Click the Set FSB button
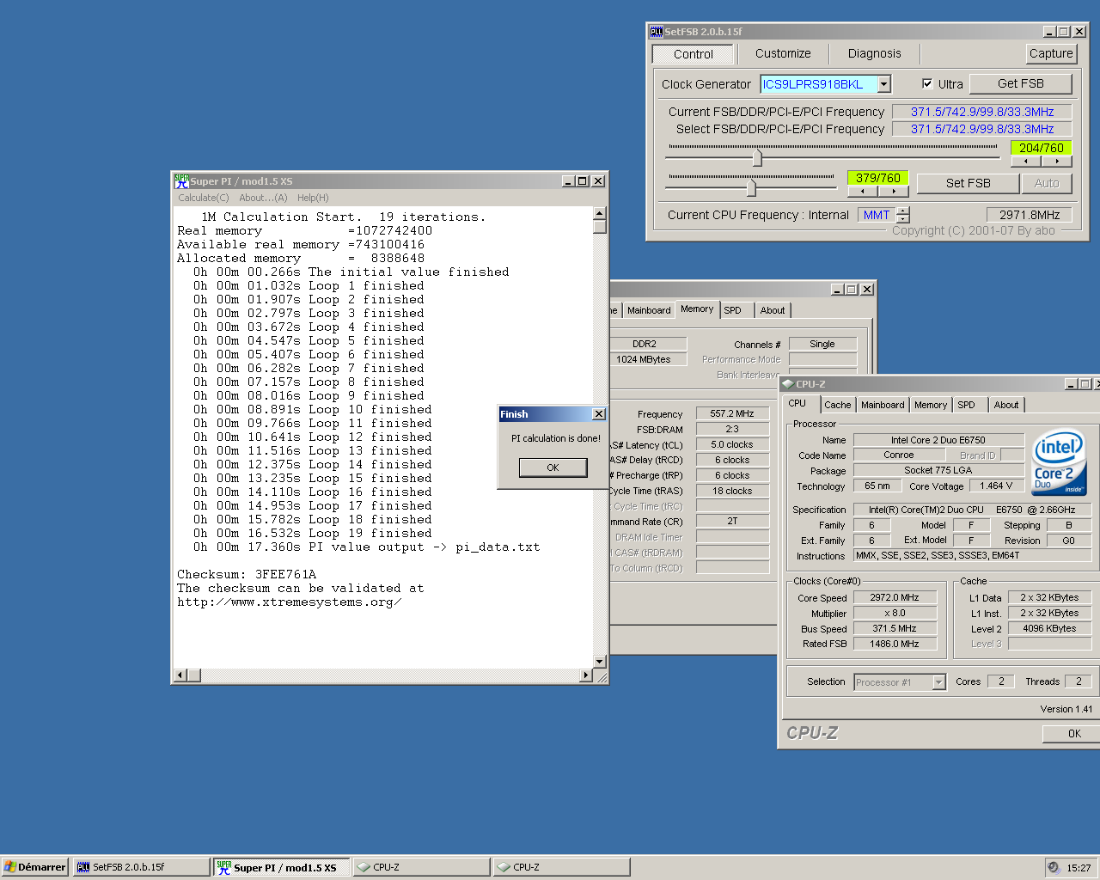 tap(969, 183)
